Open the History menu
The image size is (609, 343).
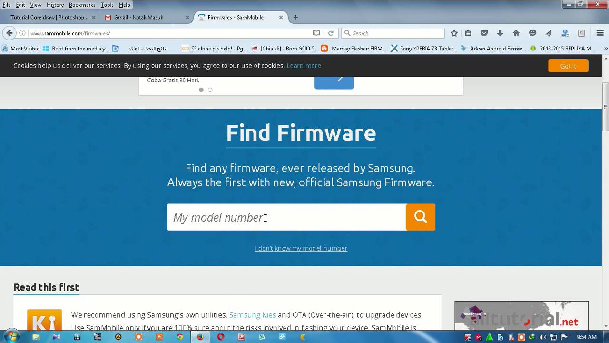point(55,5)
